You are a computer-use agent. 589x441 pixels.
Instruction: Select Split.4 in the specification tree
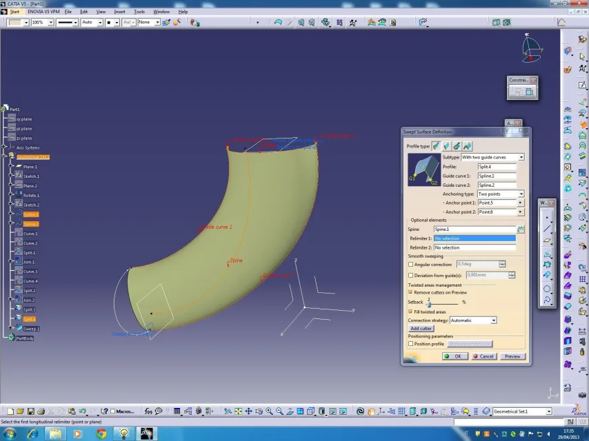(x=29, y=320)
